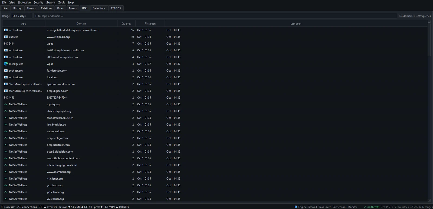The height and width of the screenshot is (209, 433).
Task: Open the Range dropdown set to Last 7 days
Action: point(21,16)
